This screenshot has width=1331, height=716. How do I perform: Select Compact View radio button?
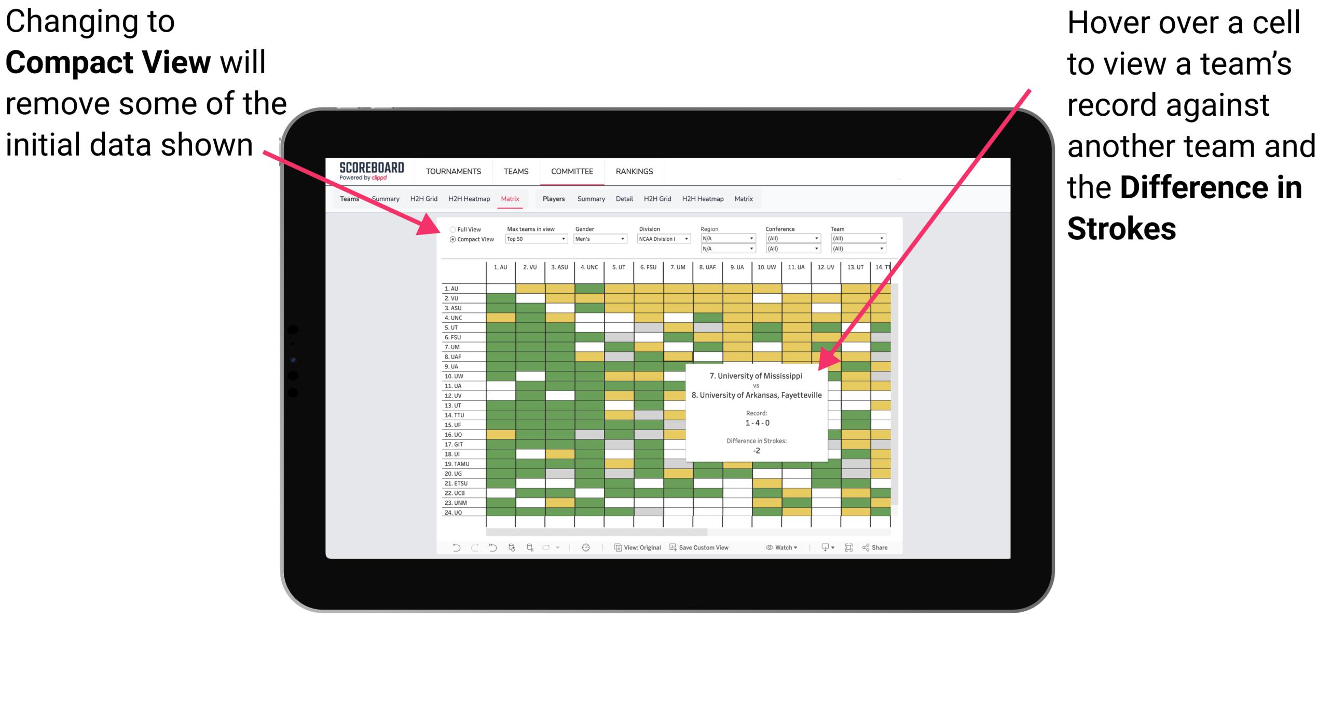click(x=449, y=242)
